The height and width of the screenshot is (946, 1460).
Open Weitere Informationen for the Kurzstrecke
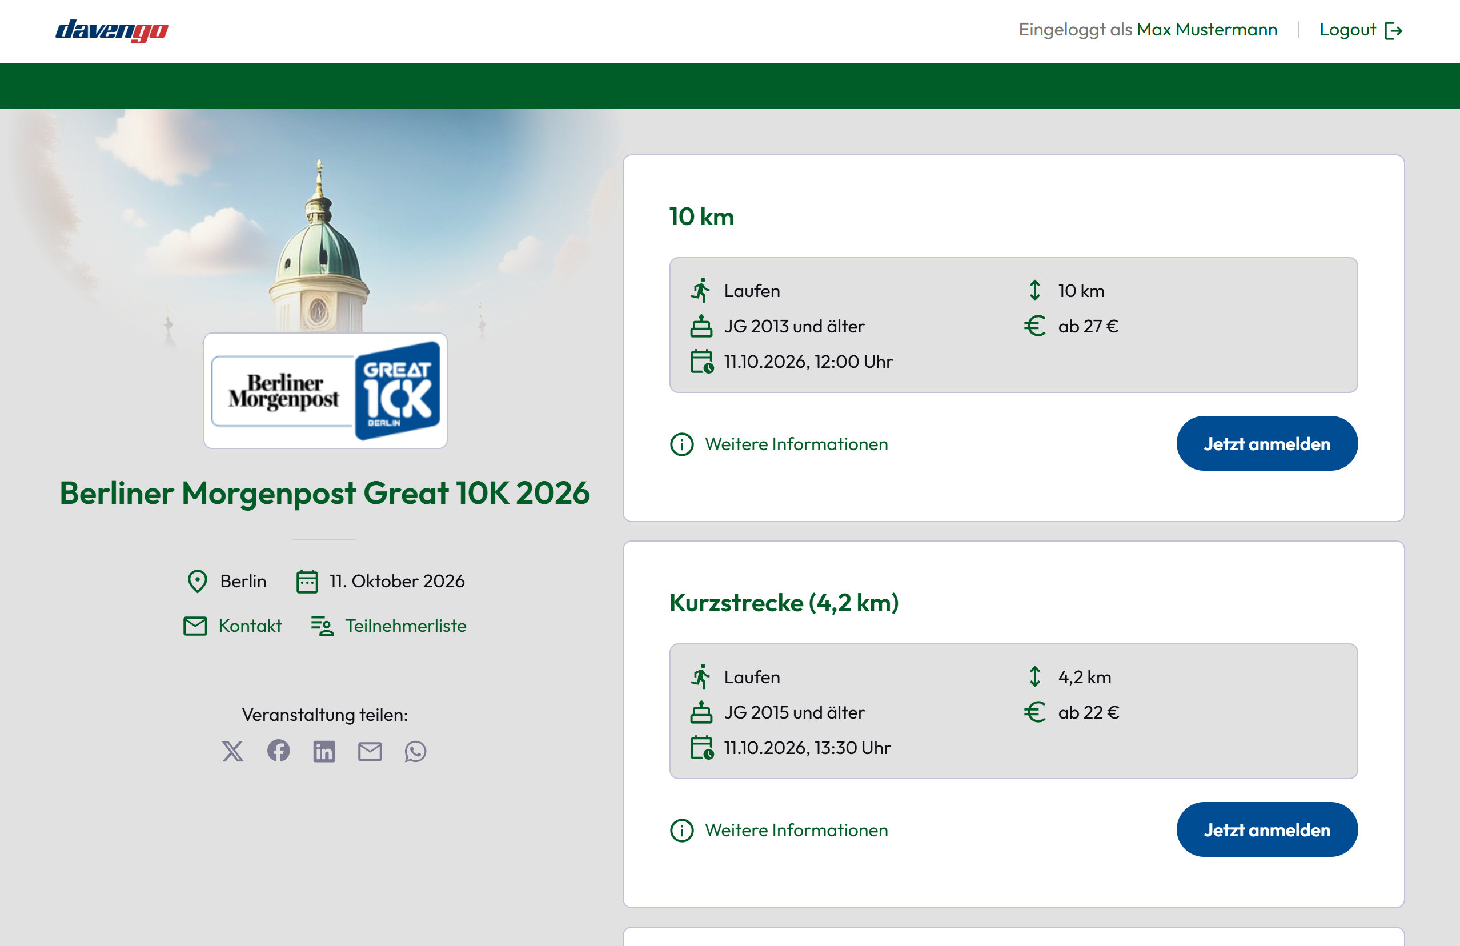click(796, 830)
